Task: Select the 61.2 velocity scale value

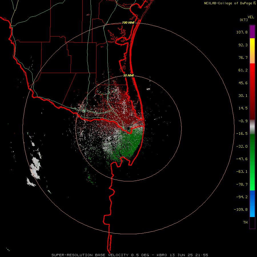Action: (243, 70)
